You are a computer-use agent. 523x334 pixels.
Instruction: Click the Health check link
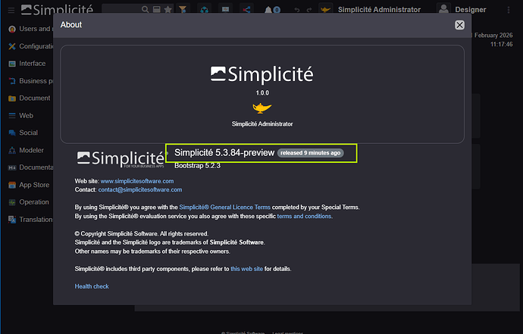92,286
